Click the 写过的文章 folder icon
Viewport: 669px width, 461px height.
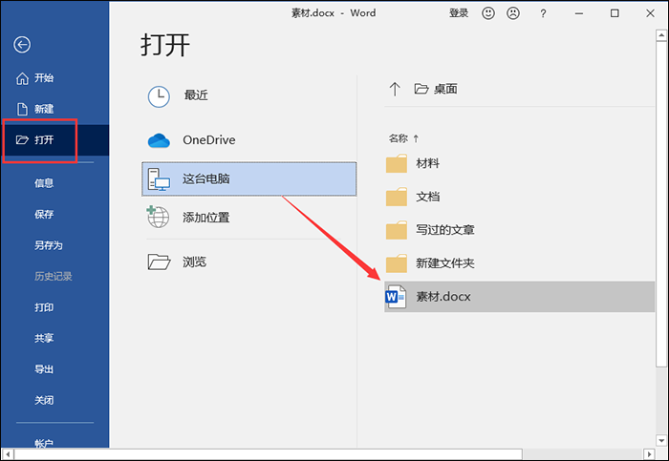pyautogui.click(x=397, y=230)
